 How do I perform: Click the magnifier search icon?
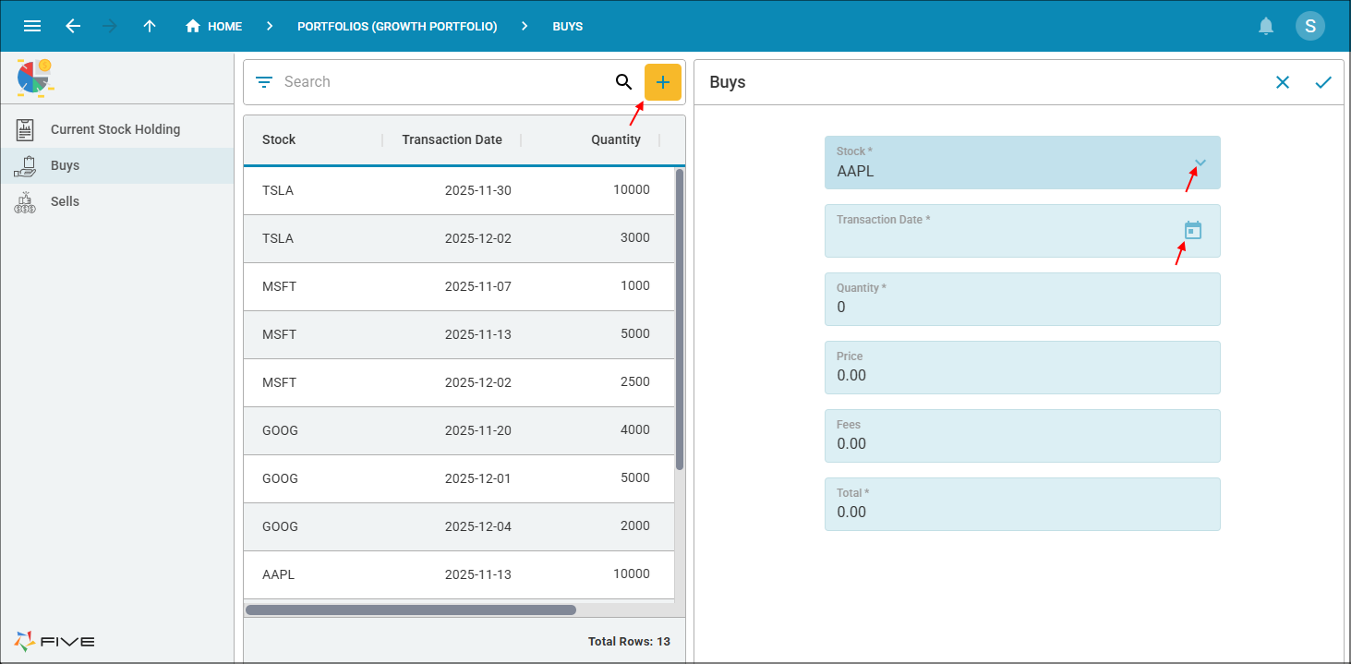(623, 82)
